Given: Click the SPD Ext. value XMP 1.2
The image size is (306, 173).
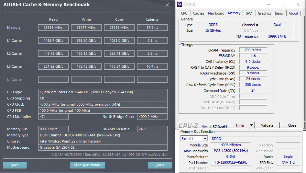Looking at the screenshot, I should pos(288,162).
